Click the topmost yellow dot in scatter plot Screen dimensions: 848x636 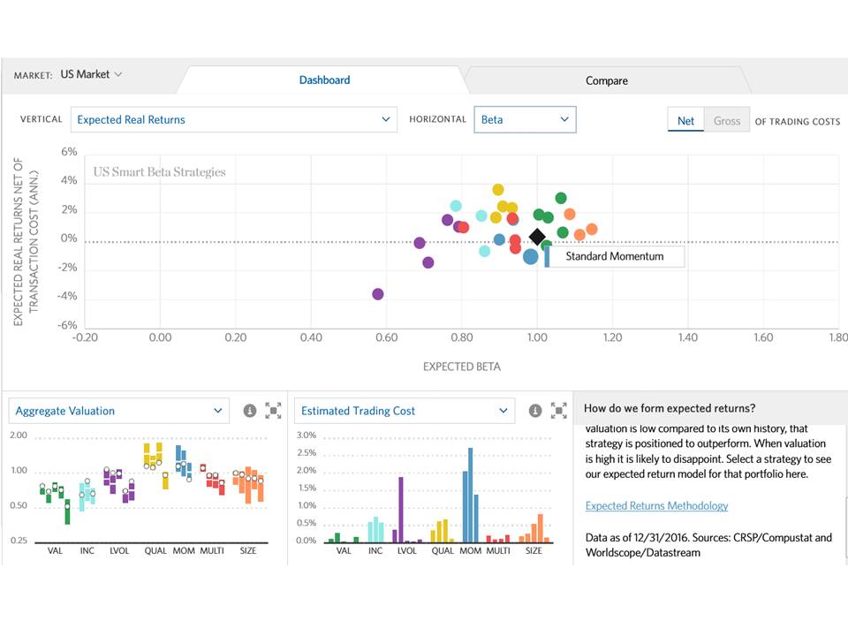coord(498,190)
